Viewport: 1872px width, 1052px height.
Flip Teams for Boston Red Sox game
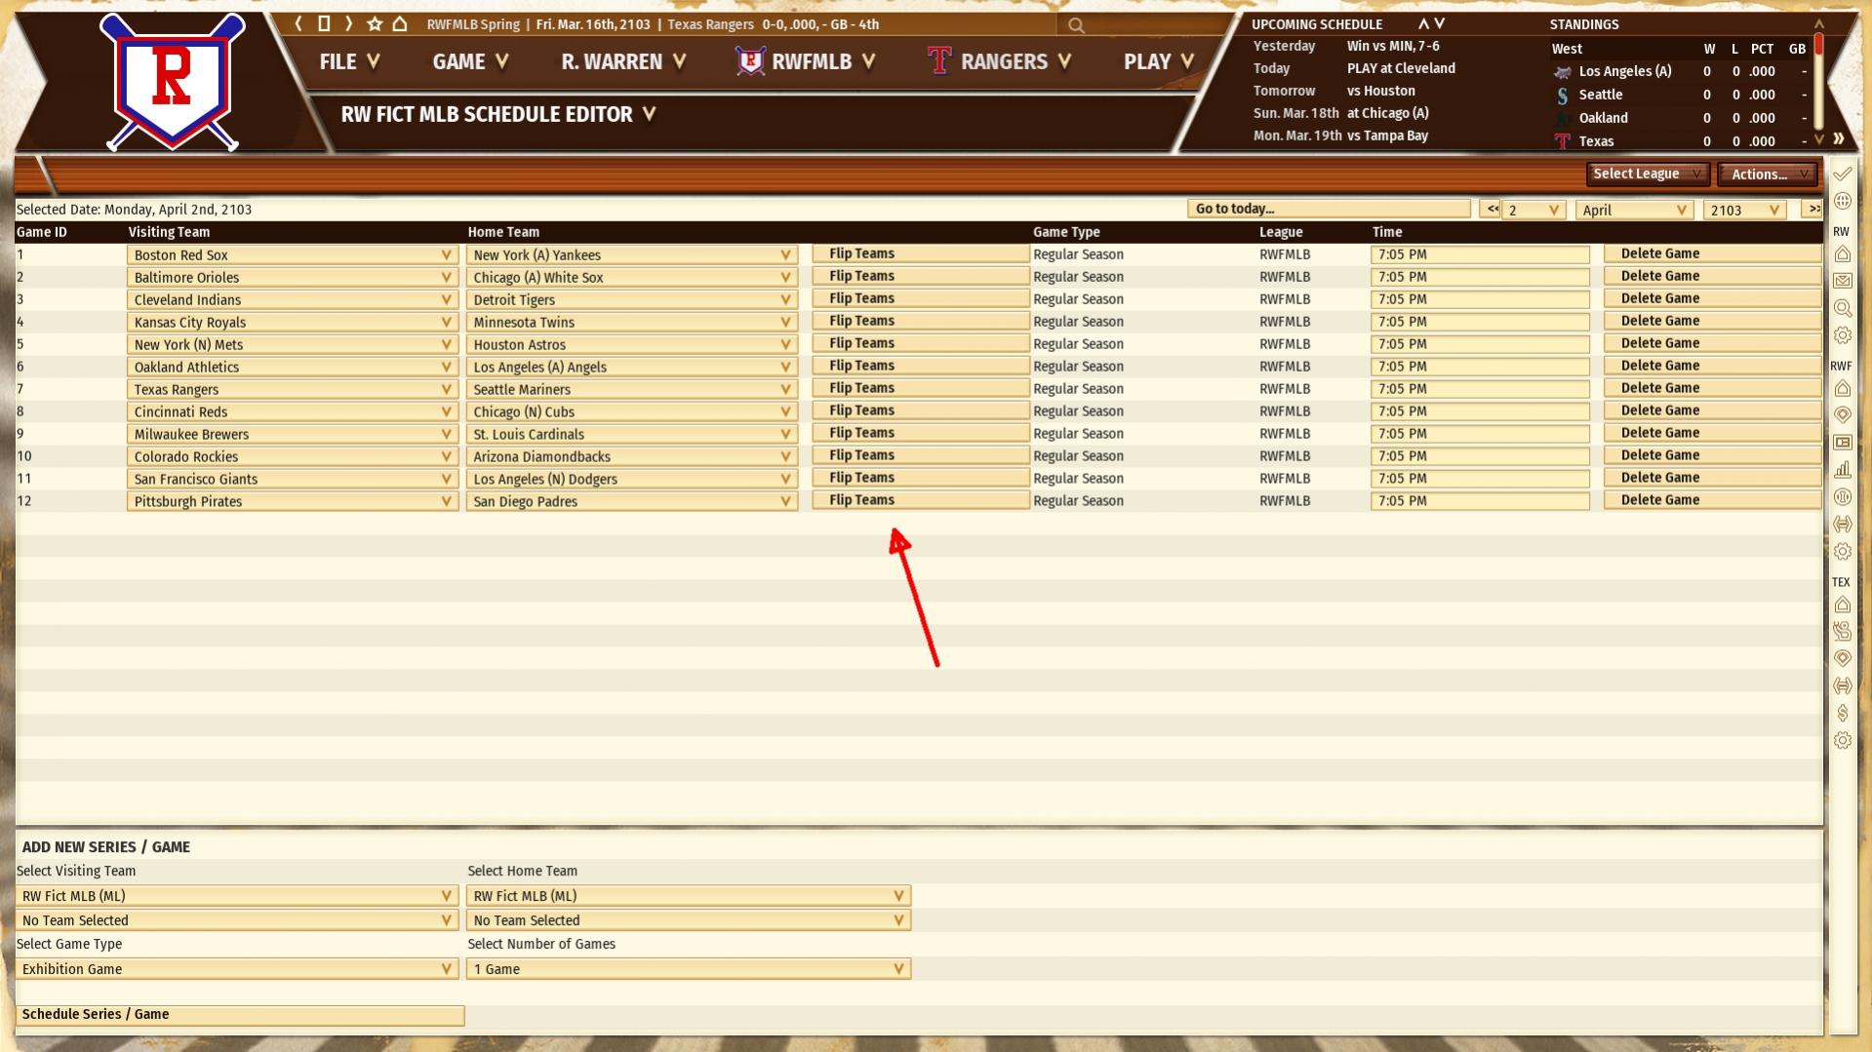coord(920,253)
